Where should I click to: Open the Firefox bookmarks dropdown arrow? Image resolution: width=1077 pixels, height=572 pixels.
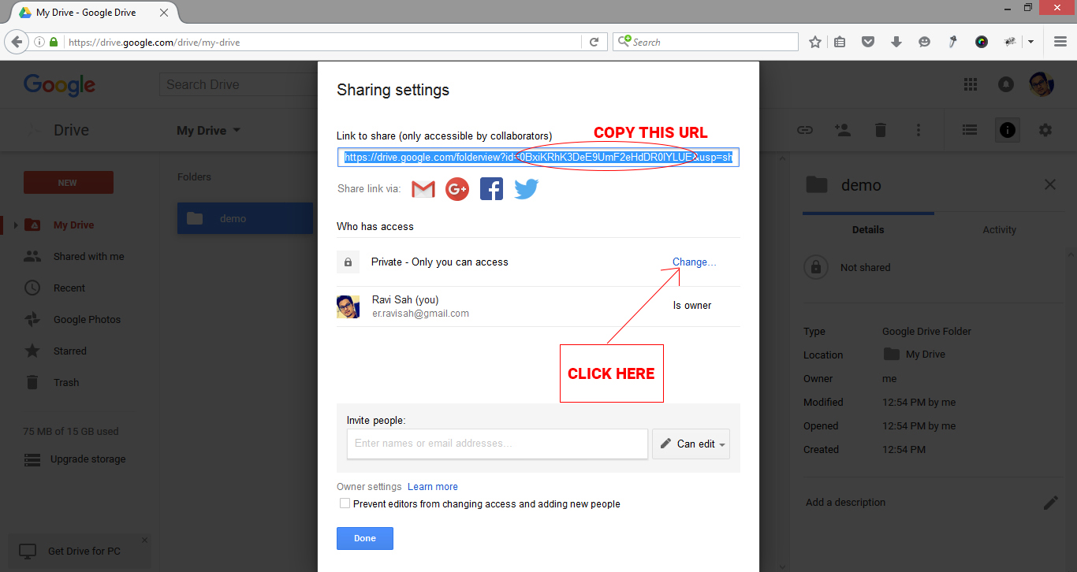point(1030,41)
